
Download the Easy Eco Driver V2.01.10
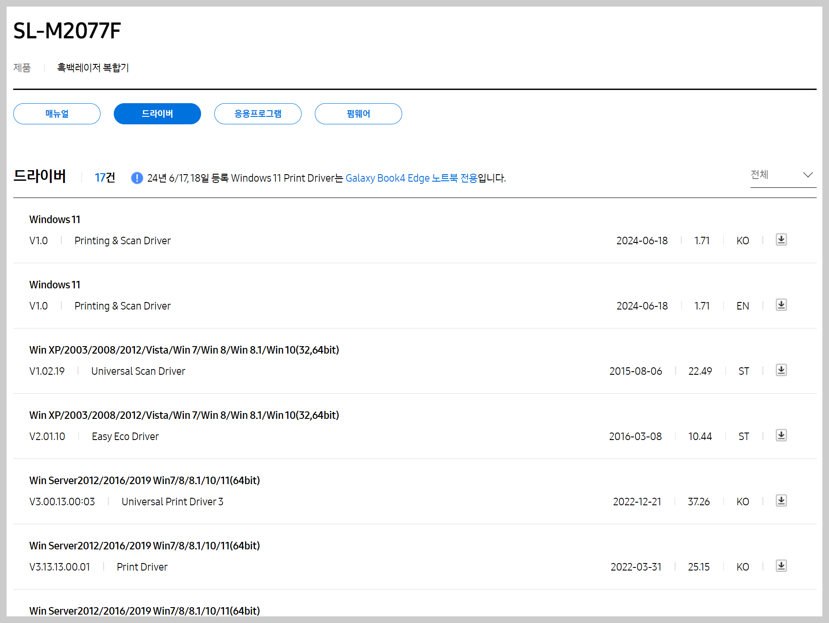[x=781, y=435]
